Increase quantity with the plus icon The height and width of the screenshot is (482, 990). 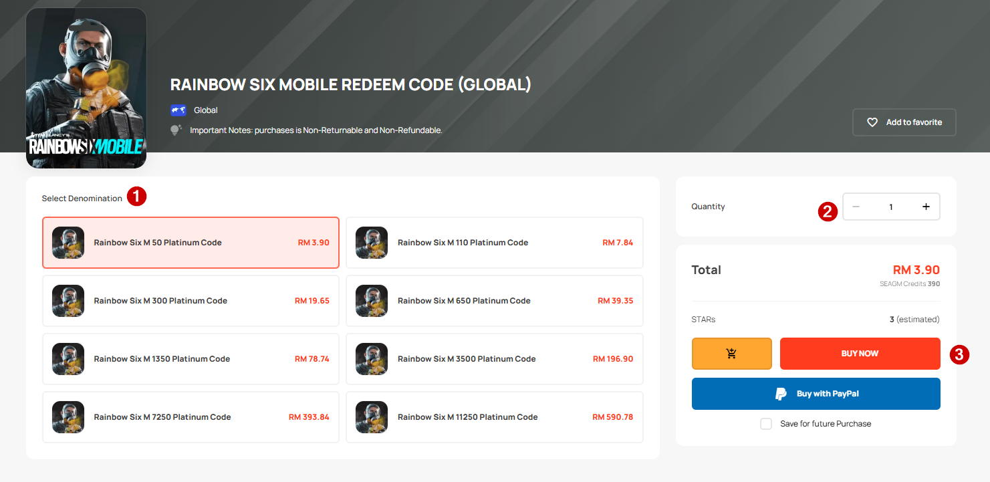(x=926, y=207)
